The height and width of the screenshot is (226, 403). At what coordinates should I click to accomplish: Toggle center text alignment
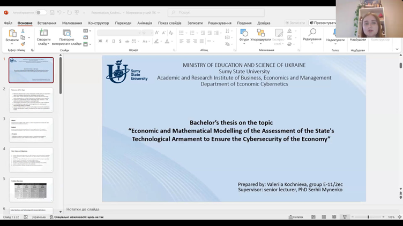pos(188,41)
